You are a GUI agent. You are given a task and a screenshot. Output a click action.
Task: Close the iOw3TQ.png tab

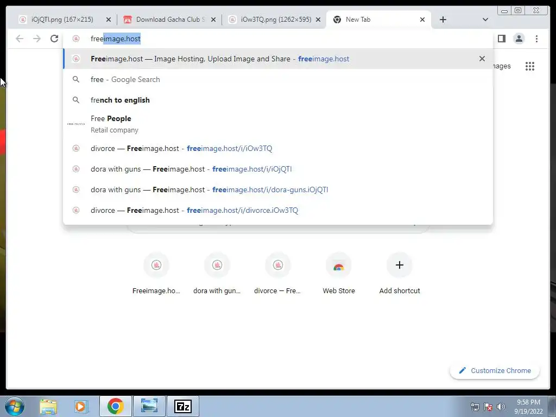pyautogui.click(x=318, y=20)
